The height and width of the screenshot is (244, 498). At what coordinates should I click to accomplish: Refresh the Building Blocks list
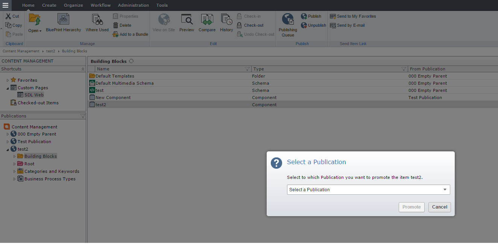[131, 61]
